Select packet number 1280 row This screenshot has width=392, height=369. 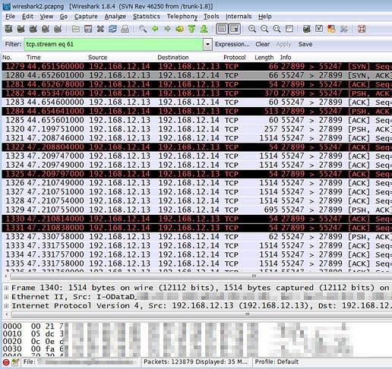(197, 75)
